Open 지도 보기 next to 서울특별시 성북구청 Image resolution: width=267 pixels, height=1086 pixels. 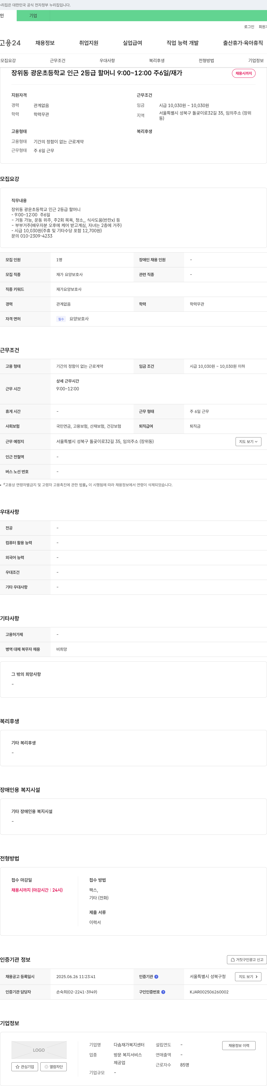tap(248, 976)
